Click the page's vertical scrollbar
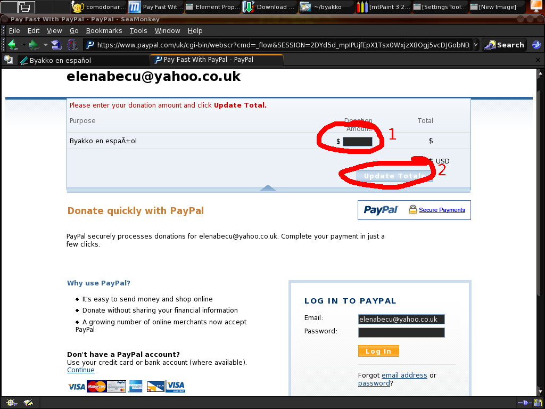Viewport: 545px width, 409px height. point(541,232)
